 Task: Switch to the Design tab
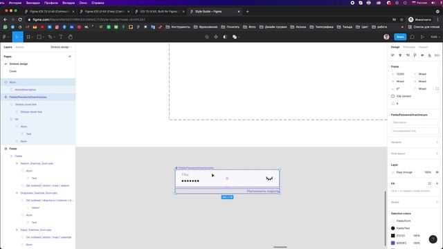point(395,47)
